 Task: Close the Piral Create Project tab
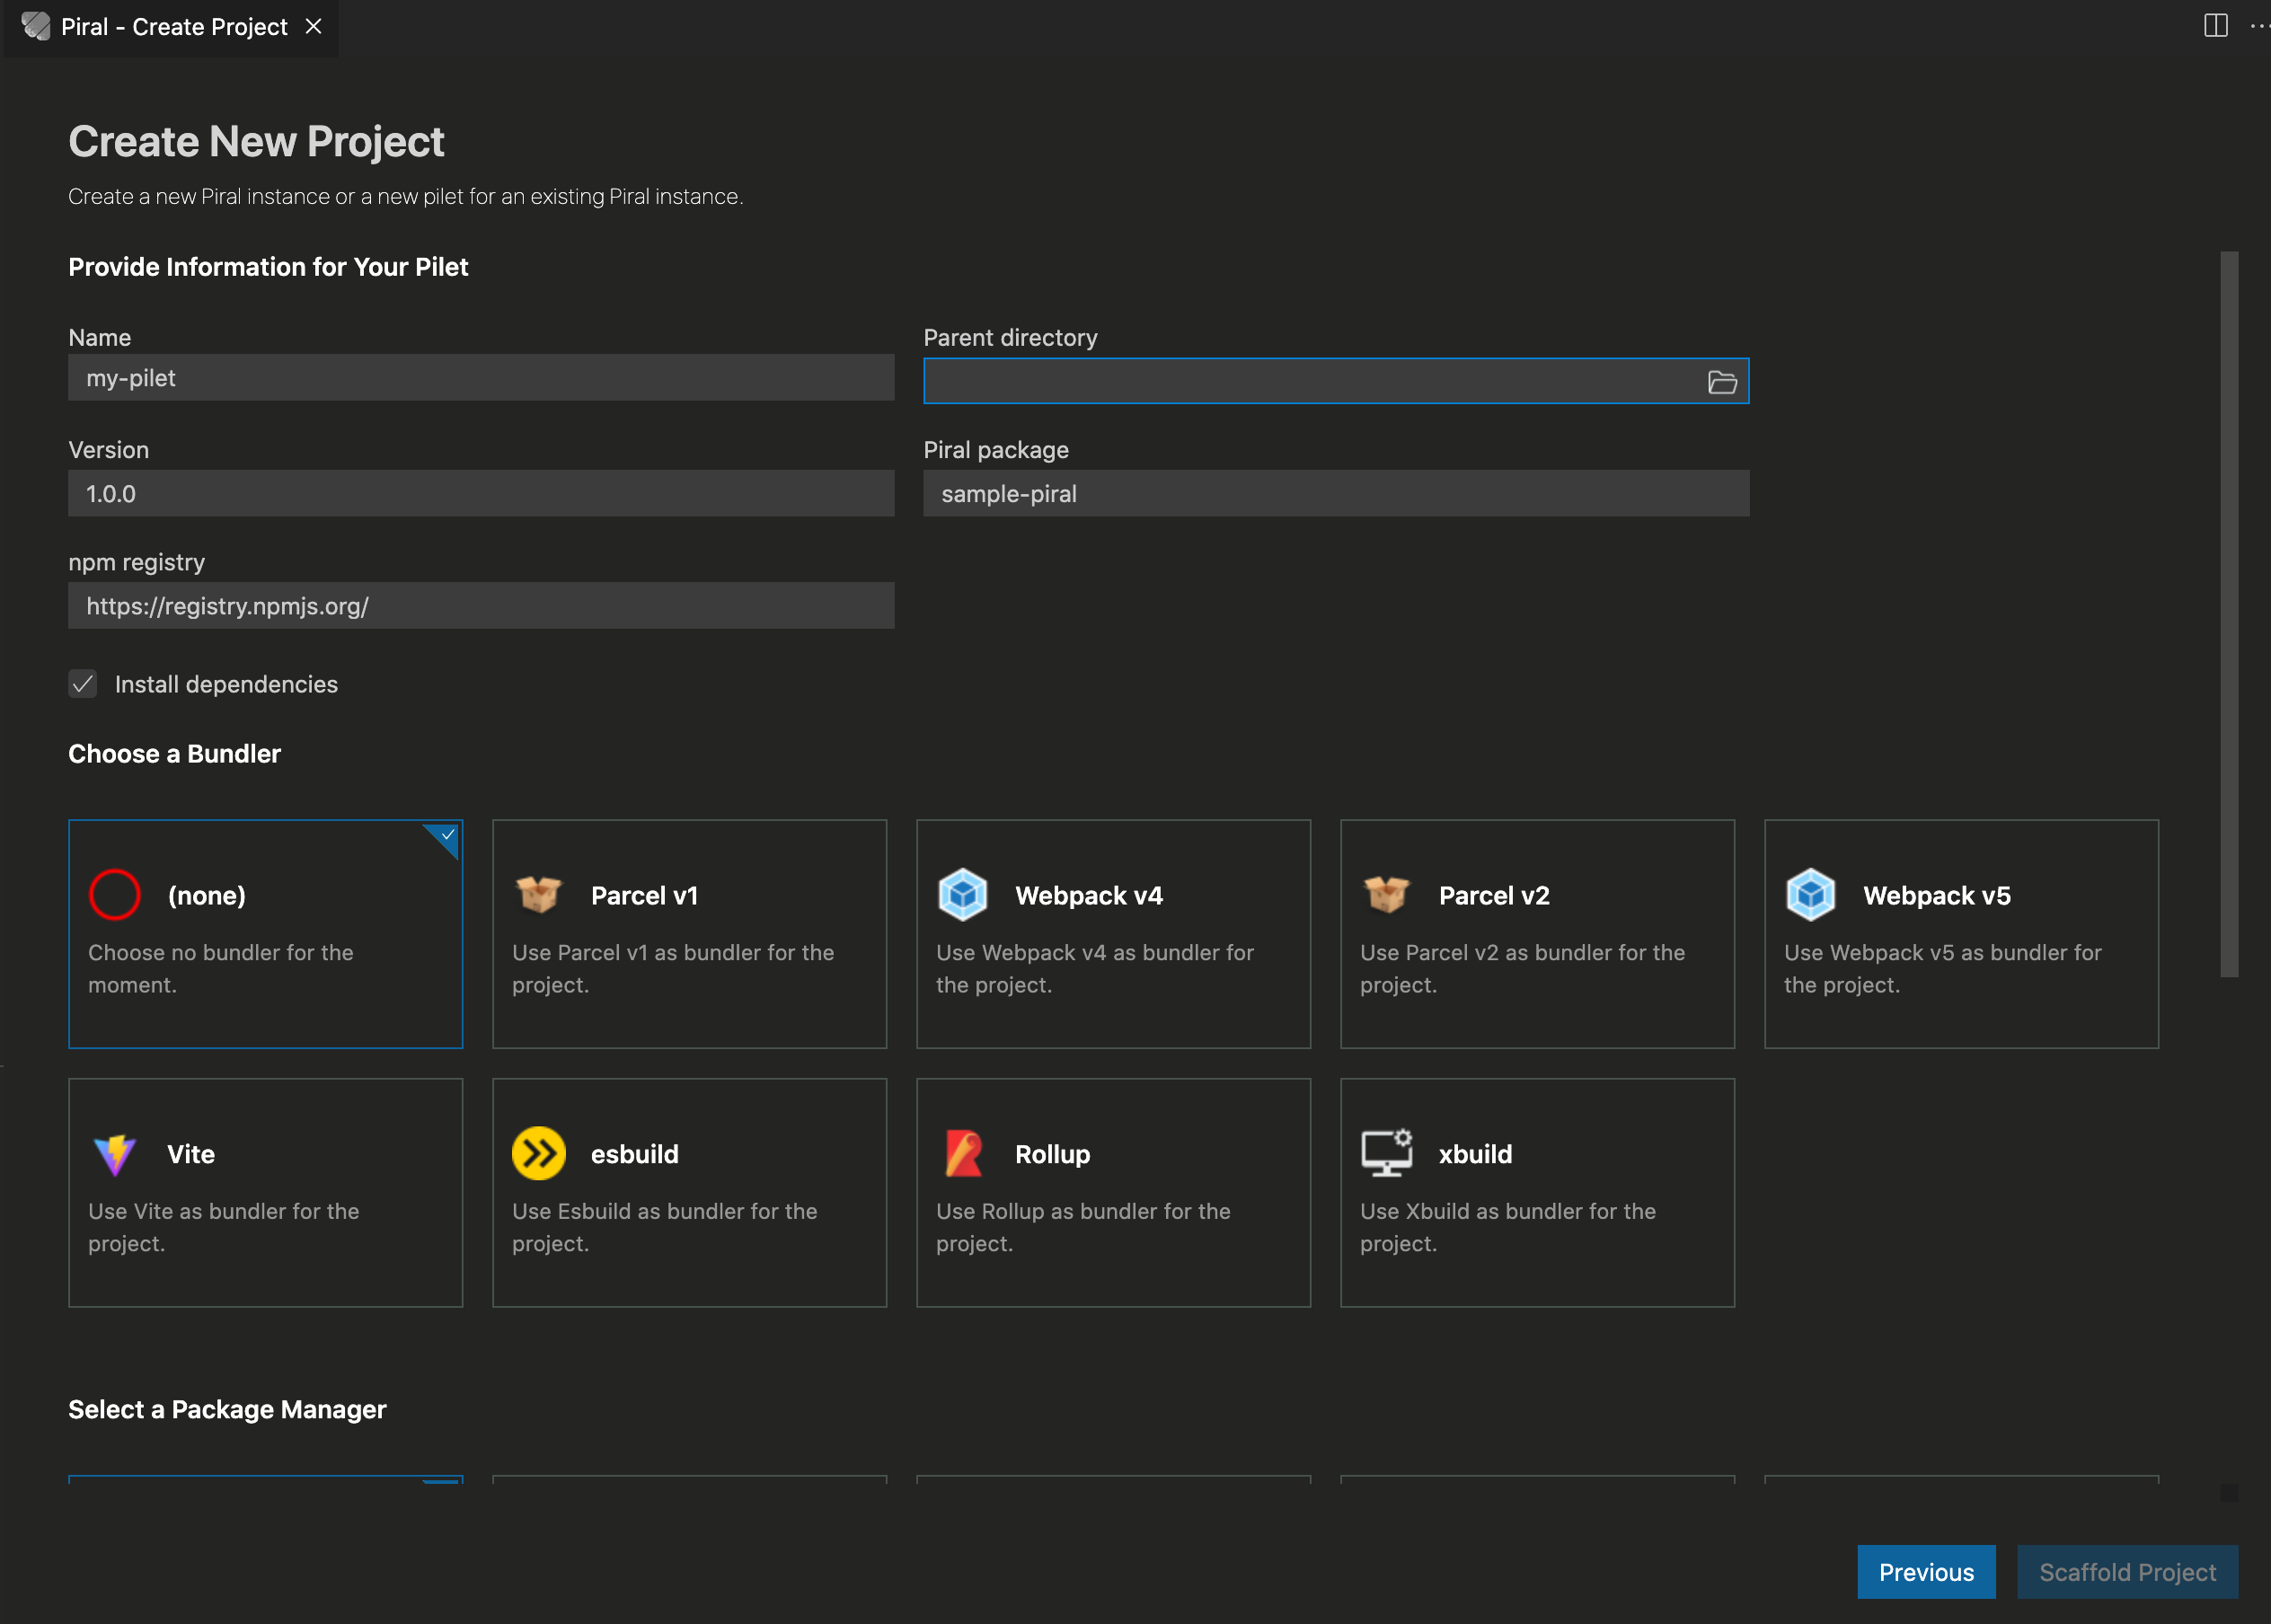[314, 27]
